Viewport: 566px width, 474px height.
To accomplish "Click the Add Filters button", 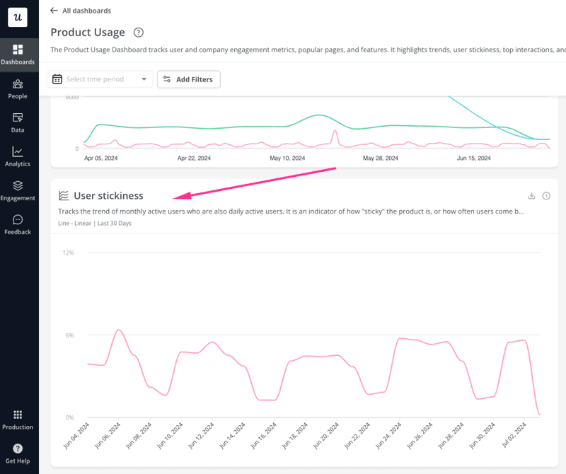I will [x=188, y=79].
